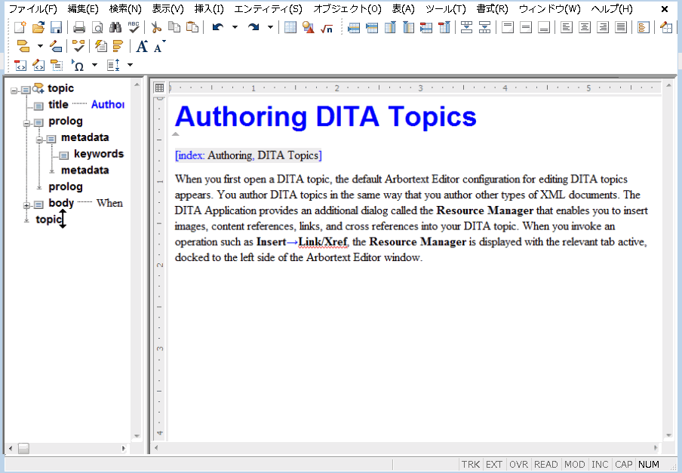The image size is (682, 473).
Task: Click the pencil change markup icon
Action: click(56, 46)
